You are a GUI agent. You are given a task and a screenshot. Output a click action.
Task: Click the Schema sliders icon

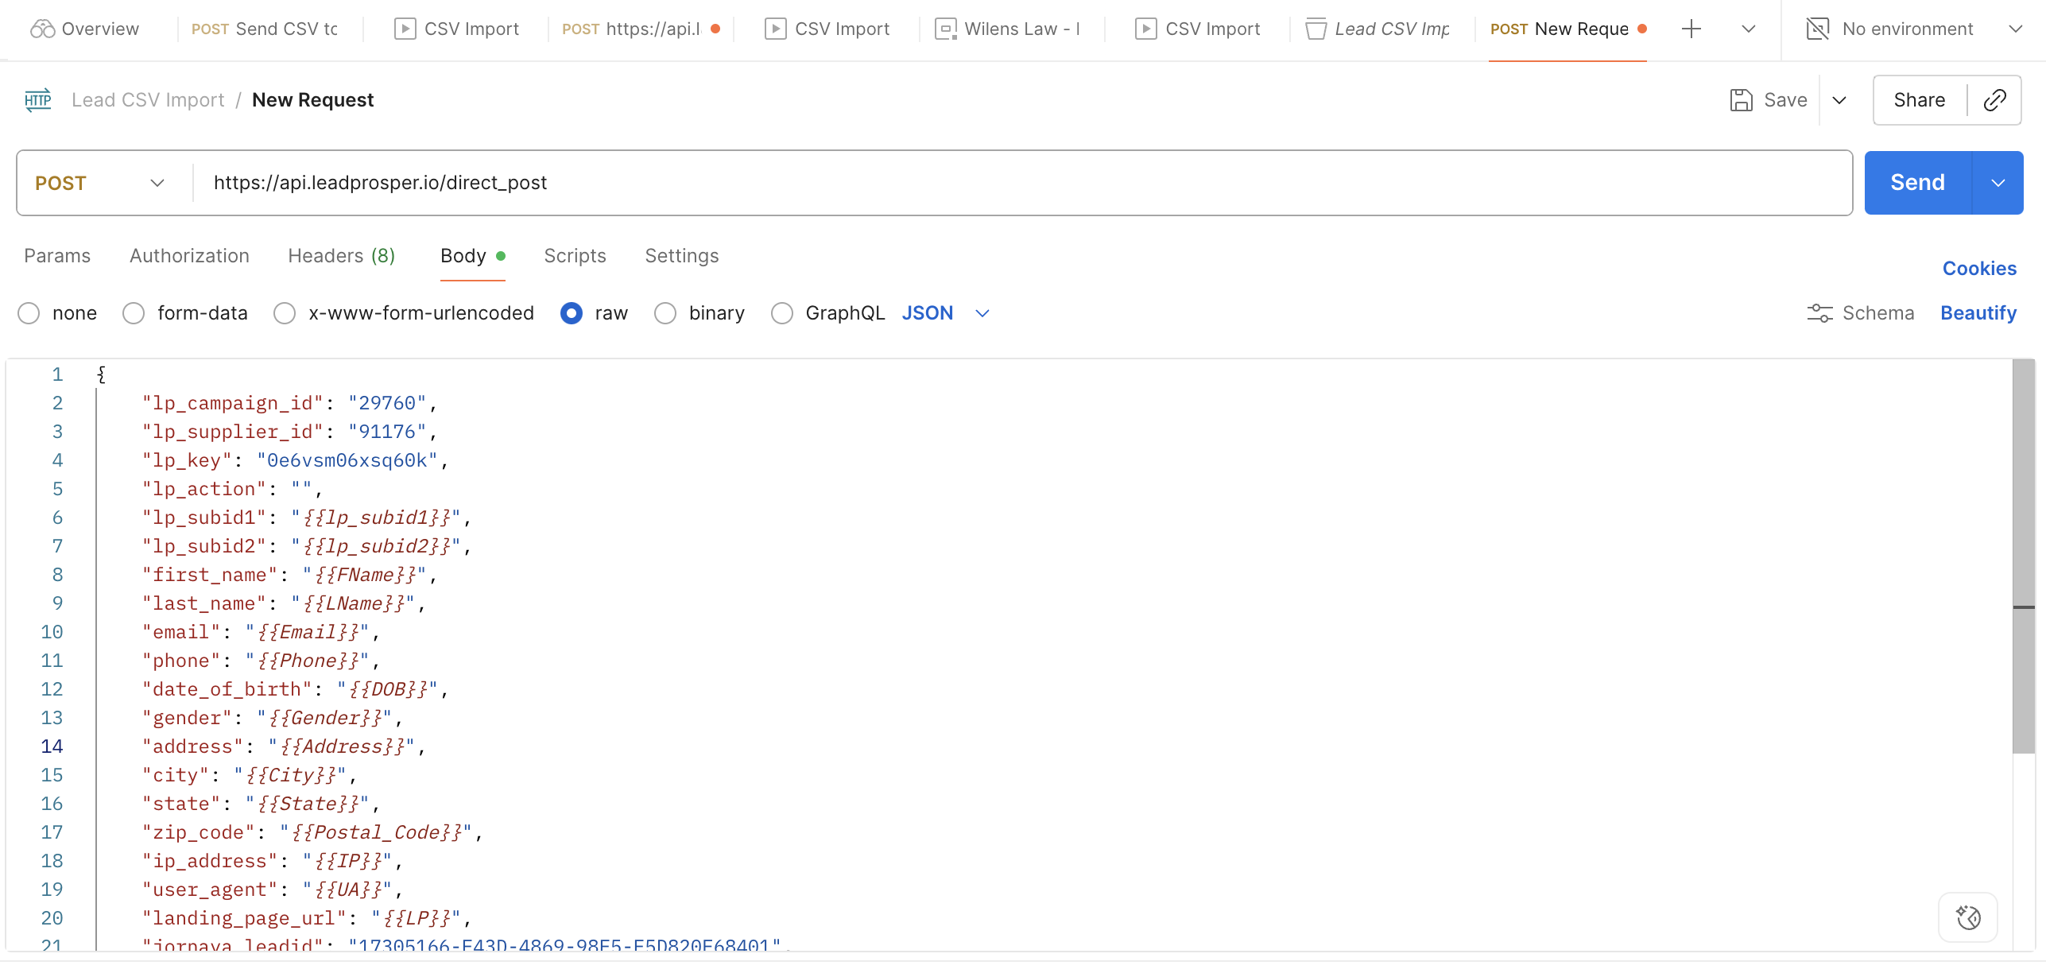coord(1819,313)
